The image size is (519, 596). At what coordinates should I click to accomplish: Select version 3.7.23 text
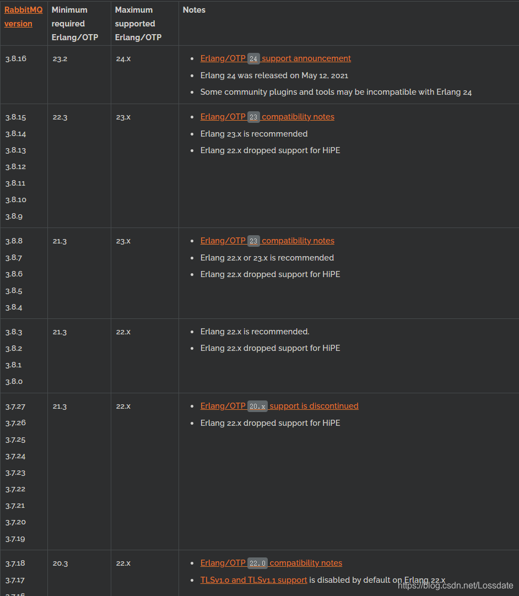pos(15,473)
